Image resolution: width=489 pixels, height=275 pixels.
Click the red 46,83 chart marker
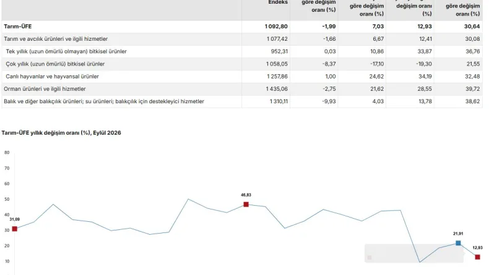click(246, 205)
